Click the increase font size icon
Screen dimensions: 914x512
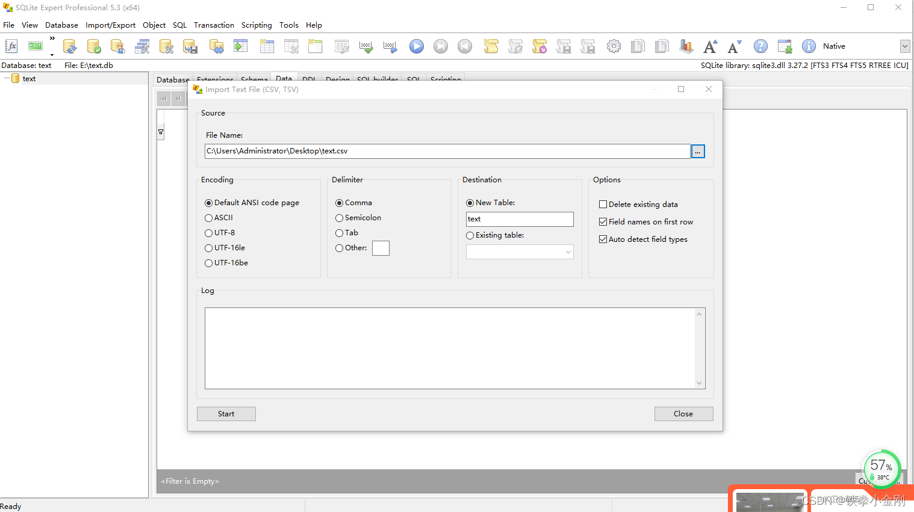pos(710,46)
